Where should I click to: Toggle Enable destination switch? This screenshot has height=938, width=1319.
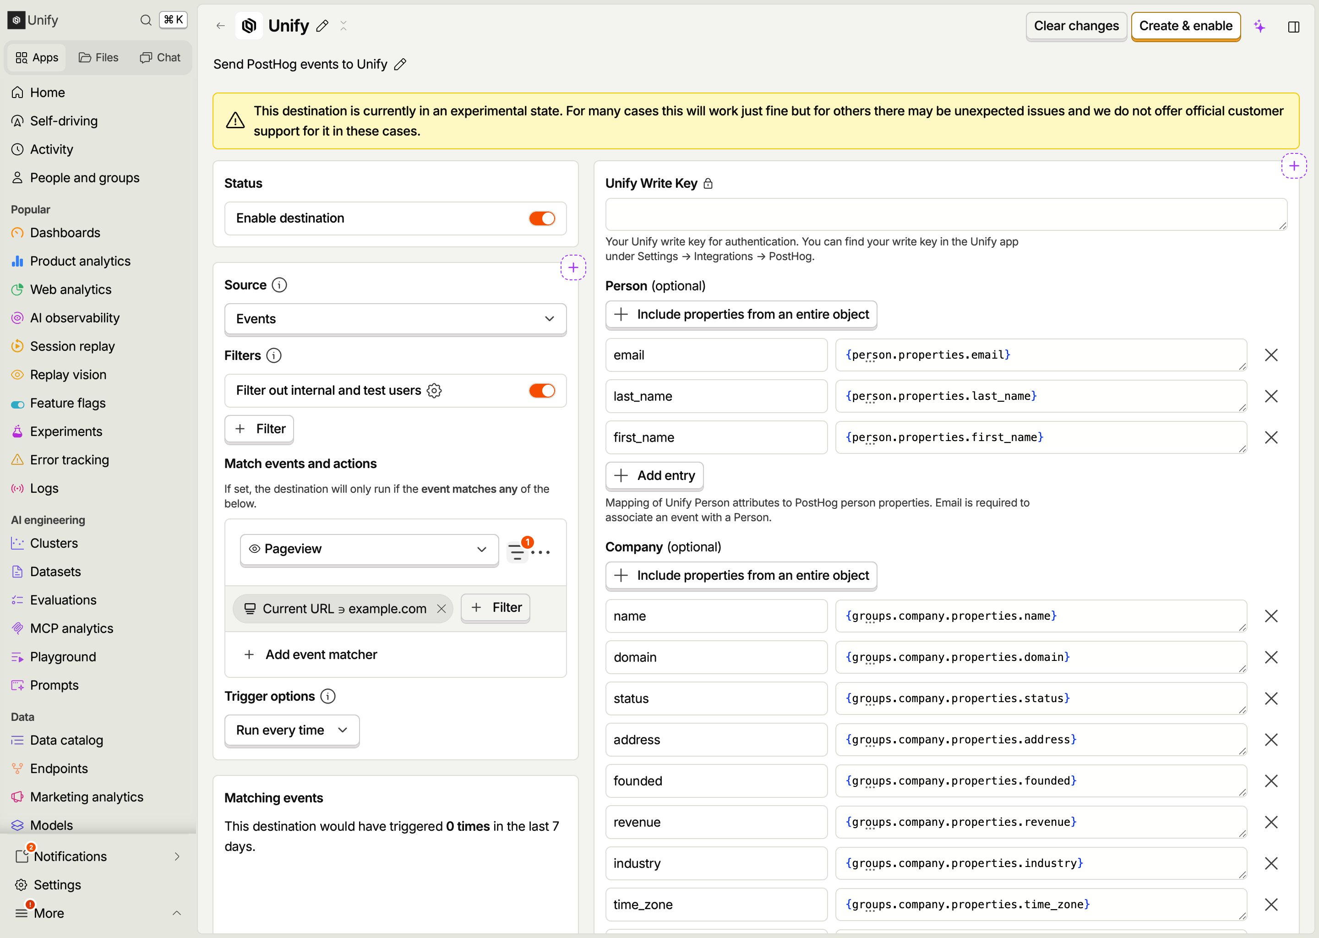[542, 218]
